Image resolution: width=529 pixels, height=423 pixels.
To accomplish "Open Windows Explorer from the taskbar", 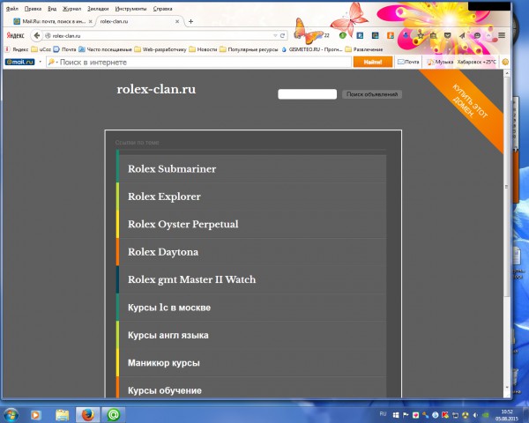I will (62, 414).
